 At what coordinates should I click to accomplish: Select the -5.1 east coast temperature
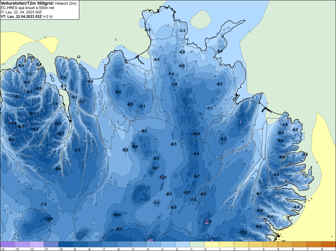click(305, 155)
